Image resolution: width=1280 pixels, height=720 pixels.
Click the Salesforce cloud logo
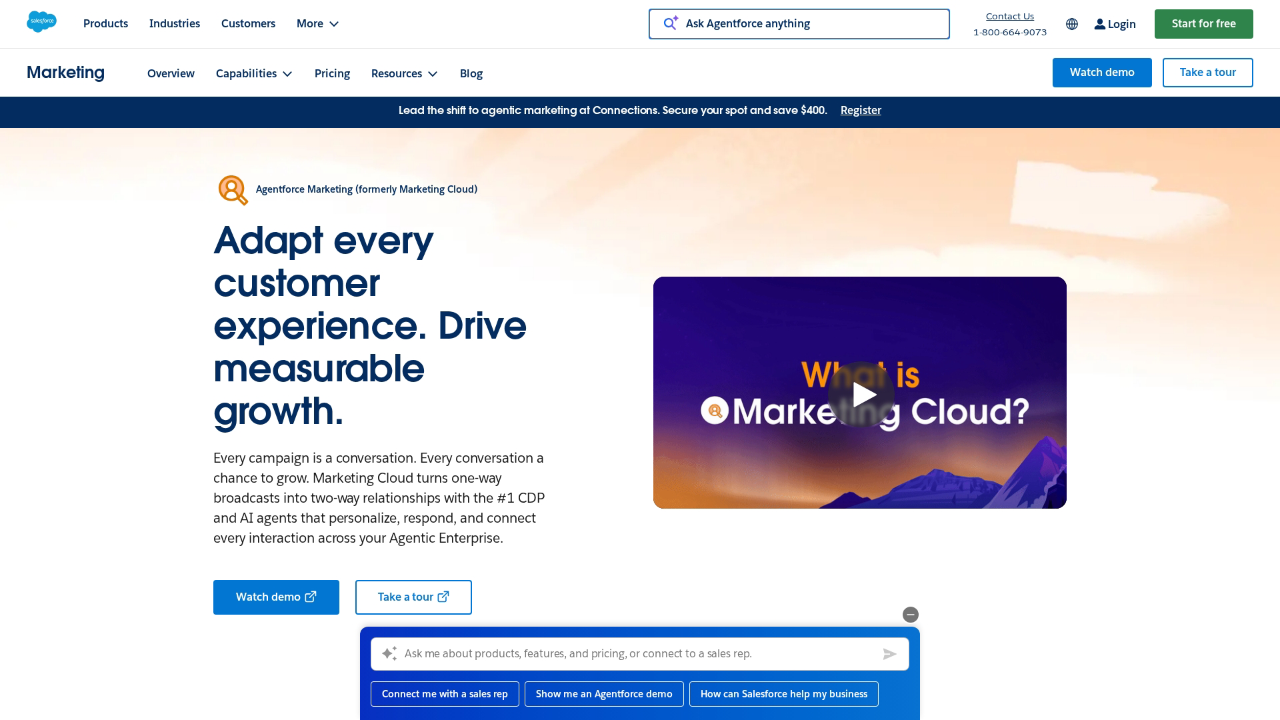tap(41, 22)
